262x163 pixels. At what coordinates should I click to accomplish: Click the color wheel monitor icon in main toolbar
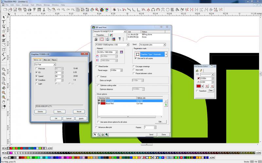(107, 10)
